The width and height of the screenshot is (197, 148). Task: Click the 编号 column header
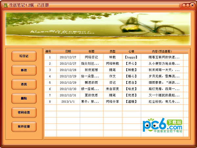coord(49,52)
